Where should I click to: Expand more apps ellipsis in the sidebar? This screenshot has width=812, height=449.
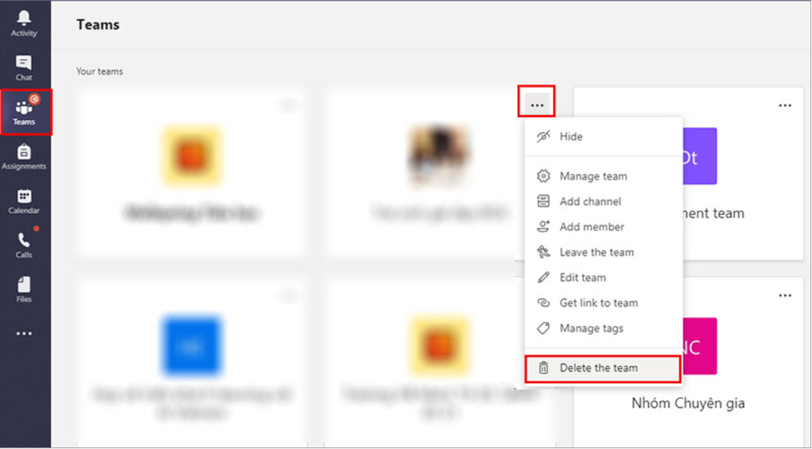[x=24, y=333]
